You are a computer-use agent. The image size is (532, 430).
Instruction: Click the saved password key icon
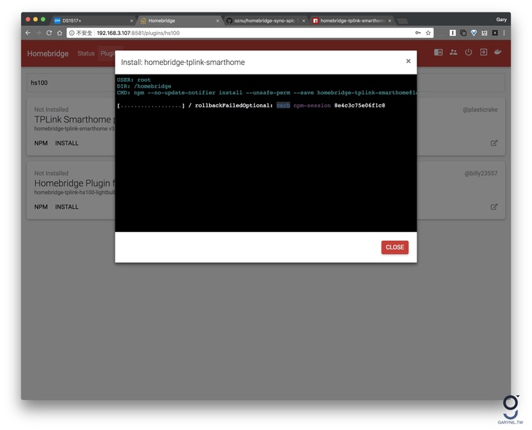(418, 33)
